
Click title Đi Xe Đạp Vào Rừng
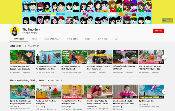pyautogui.click(x=71, y=68)
